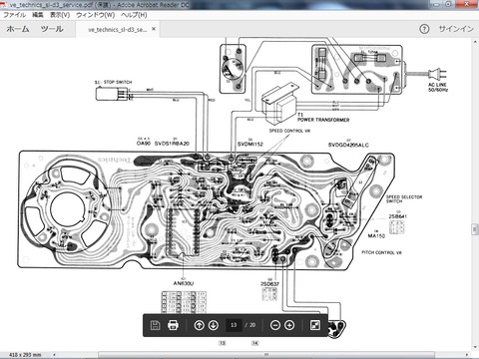The image size is (479, 359).
Task: Close the ve_technics_sl-d3 document tab
Action: coord(154,29)
